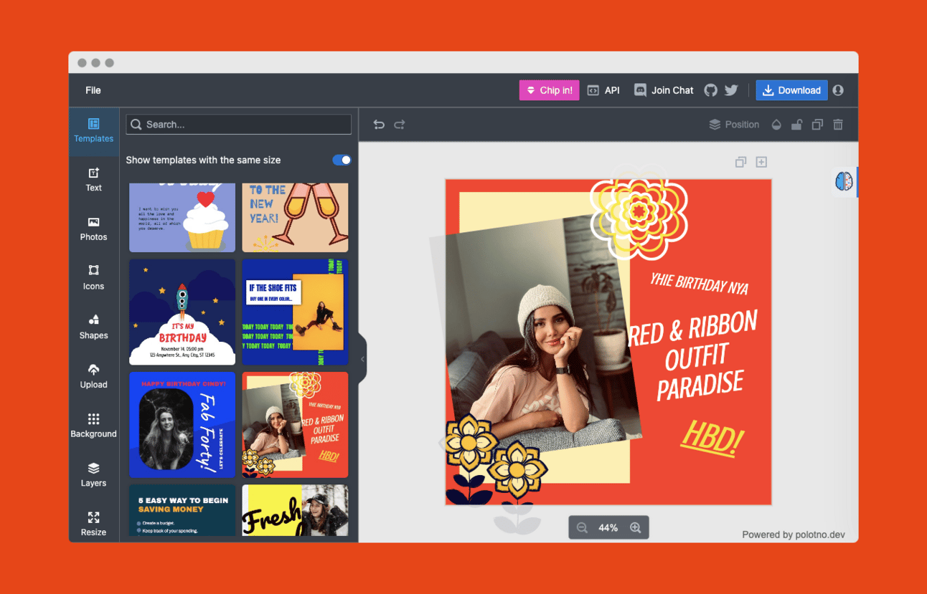Click the pink Chip in! button
Screen dimensions: 927x594
[549, 90]
